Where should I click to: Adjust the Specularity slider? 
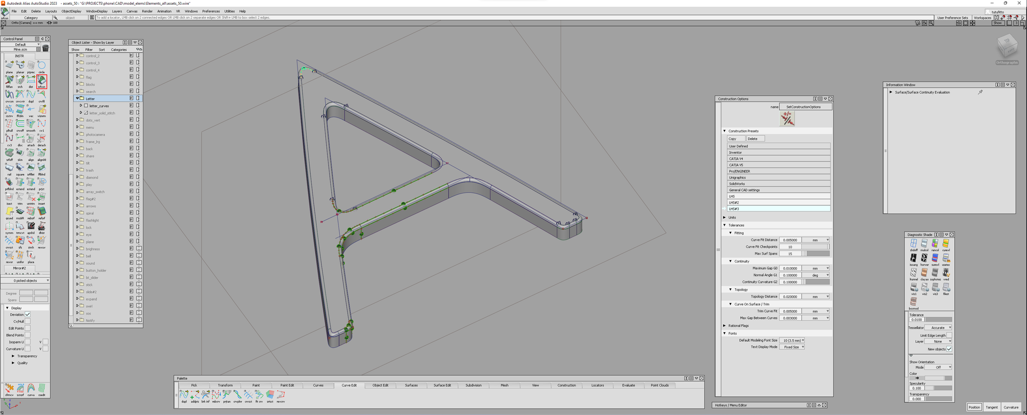tap(939, 388)
